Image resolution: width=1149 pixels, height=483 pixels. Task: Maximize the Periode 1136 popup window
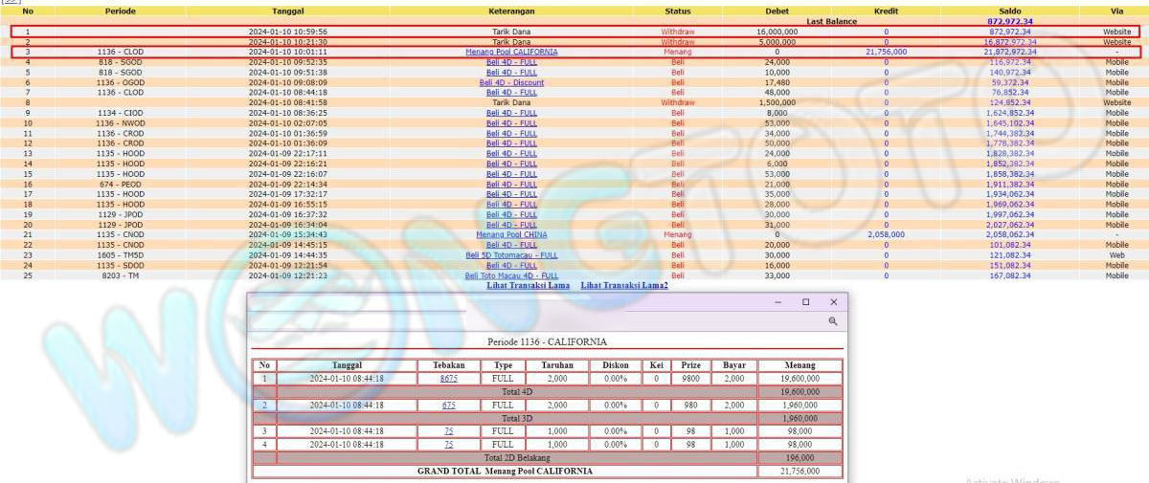pyautogui.click(x=805, y=301)
